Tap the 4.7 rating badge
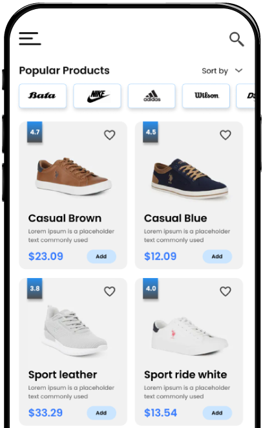This screenshot has height=428, width=263. pos(35,132)
